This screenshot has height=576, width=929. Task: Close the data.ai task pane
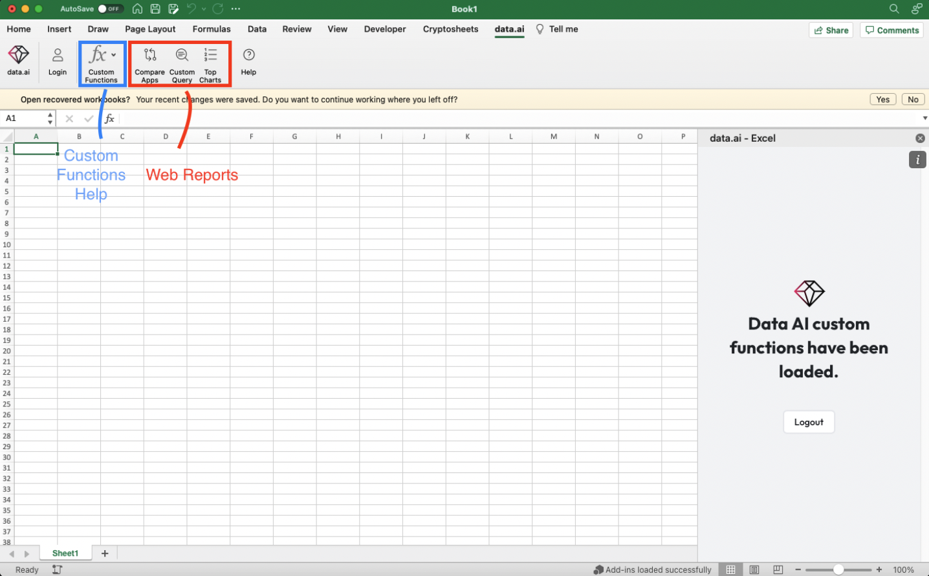click(920, 138)
